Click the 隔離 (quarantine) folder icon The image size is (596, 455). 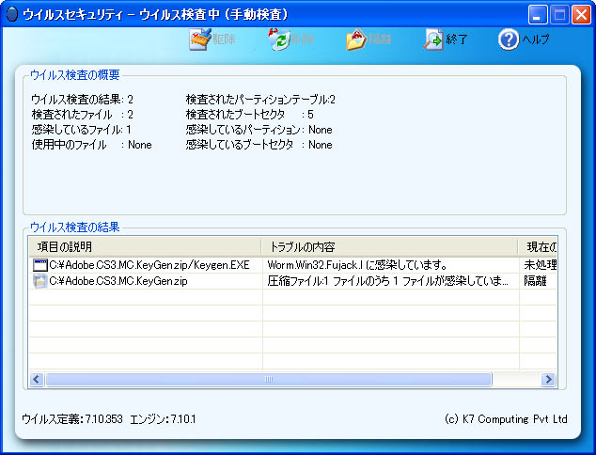coord(356,39)
